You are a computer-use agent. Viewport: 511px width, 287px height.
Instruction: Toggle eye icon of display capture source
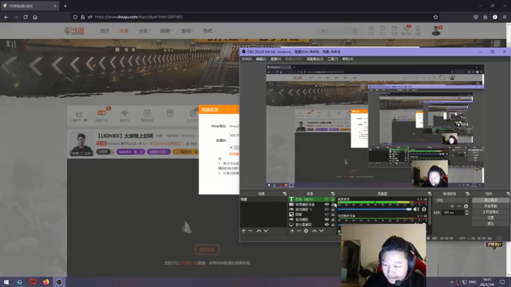tap(327, 225)
